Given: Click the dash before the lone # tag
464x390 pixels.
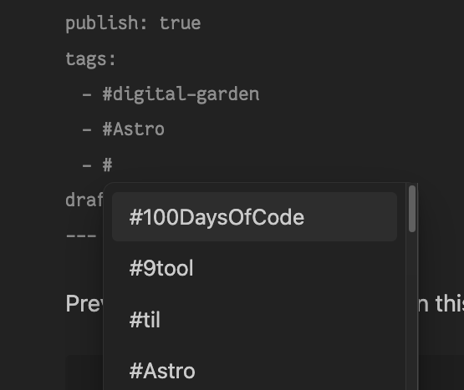Looking at the screenshot, I should point(87,165).
